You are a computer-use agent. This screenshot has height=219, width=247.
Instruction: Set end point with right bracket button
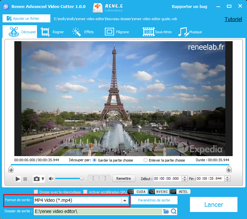[105, 178]
